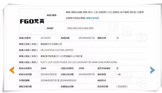Image resolution: width=162 pixels, height=93 pixels.
Task: Click the blue next arrow
Action: tap(153, 70)
